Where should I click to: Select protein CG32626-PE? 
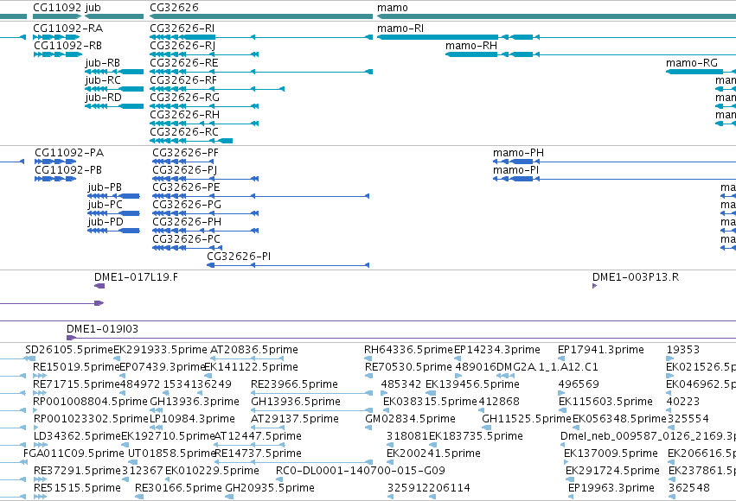[x=186, y=188]
